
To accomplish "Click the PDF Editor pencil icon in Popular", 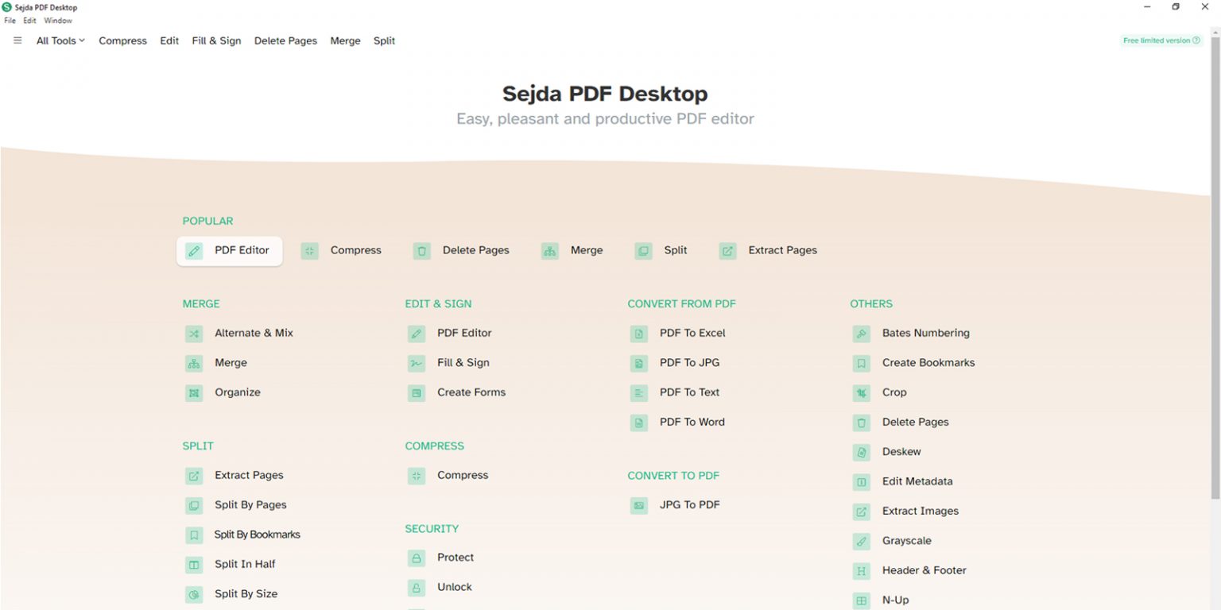I will (x=194, y=251).
